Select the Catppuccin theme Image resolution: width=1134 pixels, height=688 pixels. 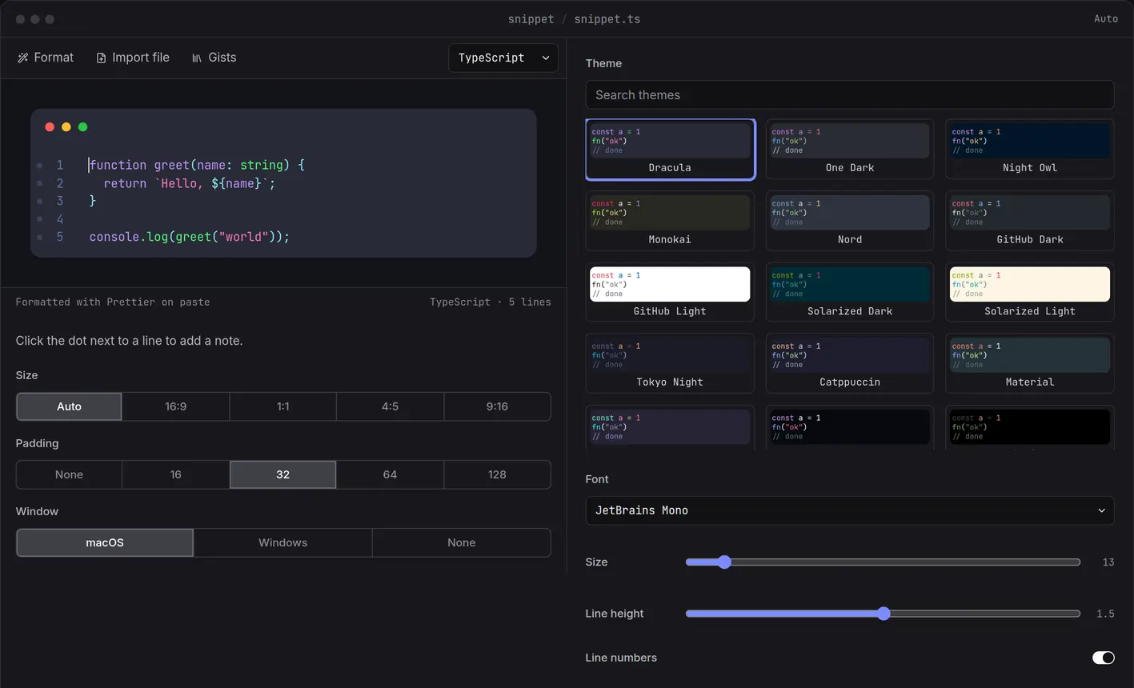pos(850,363)
